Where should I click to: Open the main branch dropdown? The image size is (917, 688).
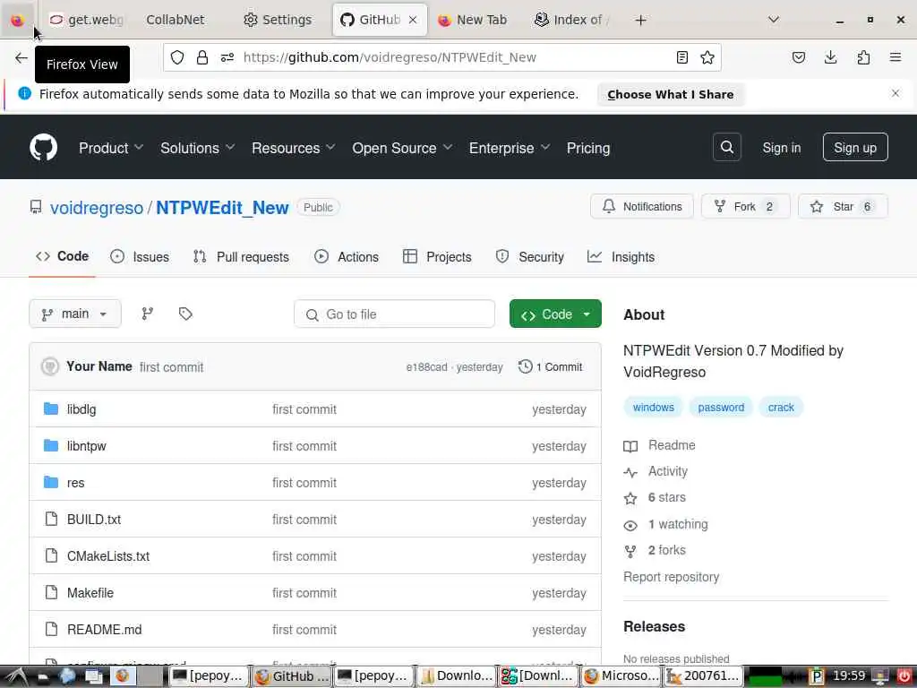(75, 314)
